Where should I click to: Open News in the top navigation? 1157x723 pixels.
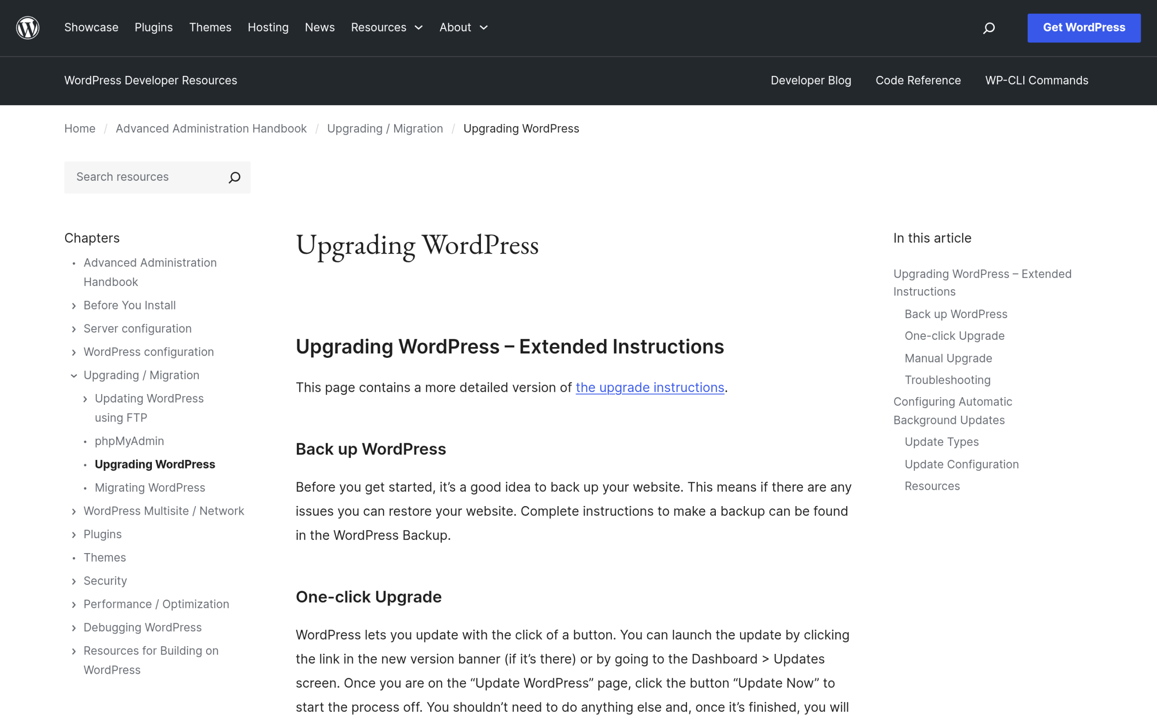point(320,28)
